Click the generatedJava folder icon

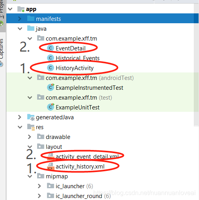pyautogui.click(x=31, y=117)
